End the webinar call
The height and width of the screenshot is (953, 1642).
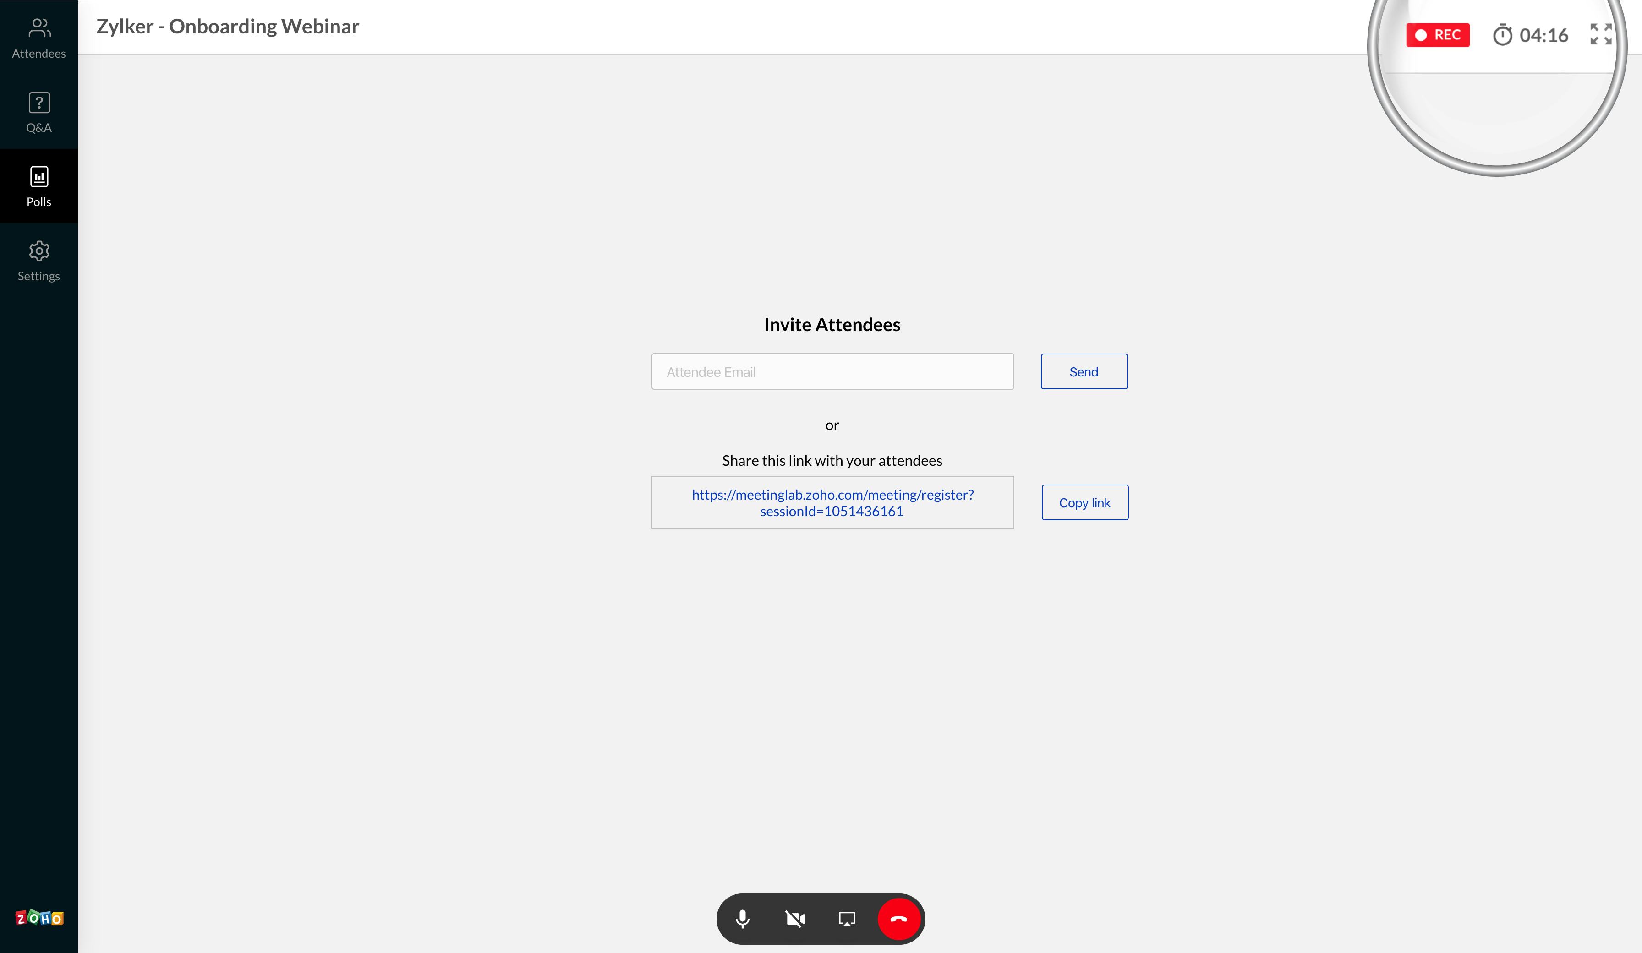(x=898, y=919)
